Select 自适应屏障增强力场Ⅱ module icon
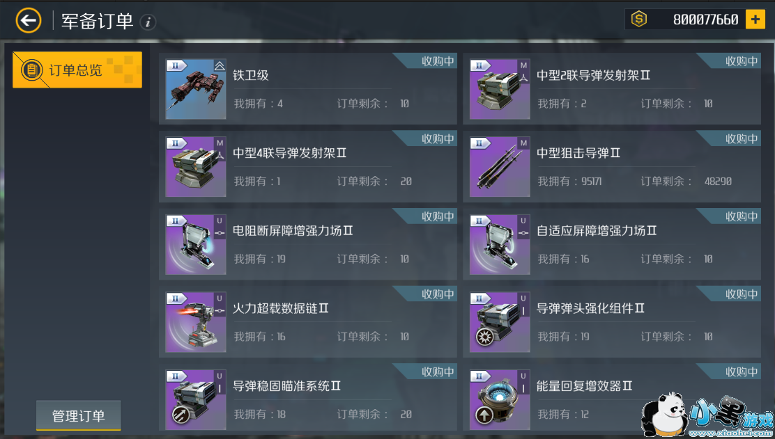 click(500, 245)
